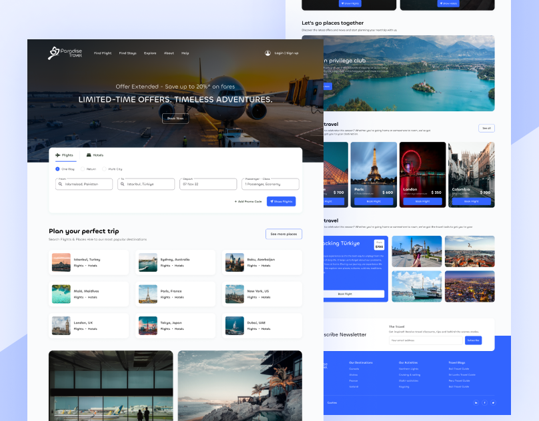Viewport: 539px width, 421px height.
Task: Open the Baku, Azerbaijan destination thumbnail
Action: 234,262
